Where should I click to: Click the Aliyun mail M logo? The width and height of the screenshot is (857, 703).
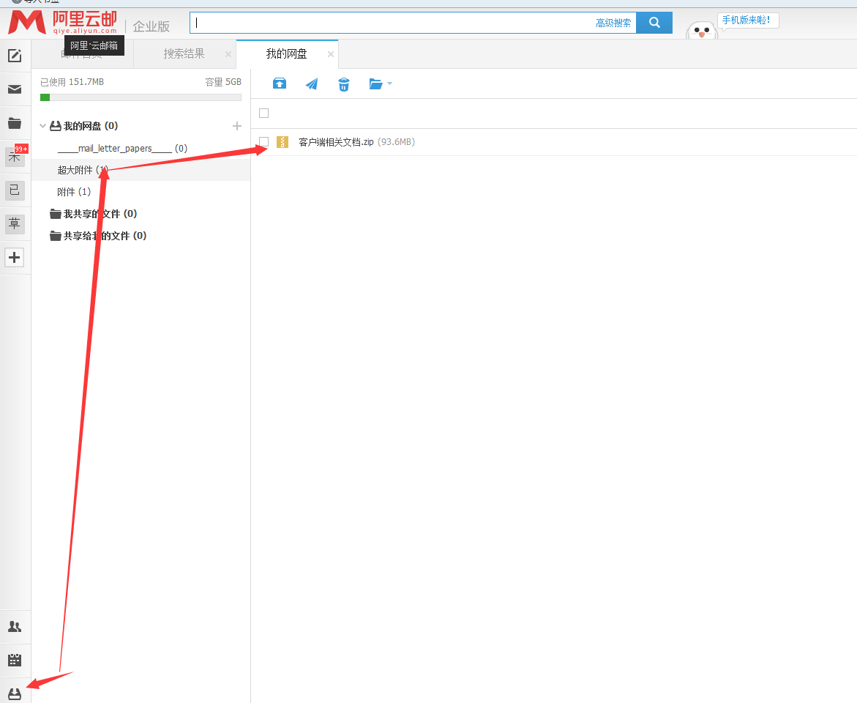(x=27, y=22)
